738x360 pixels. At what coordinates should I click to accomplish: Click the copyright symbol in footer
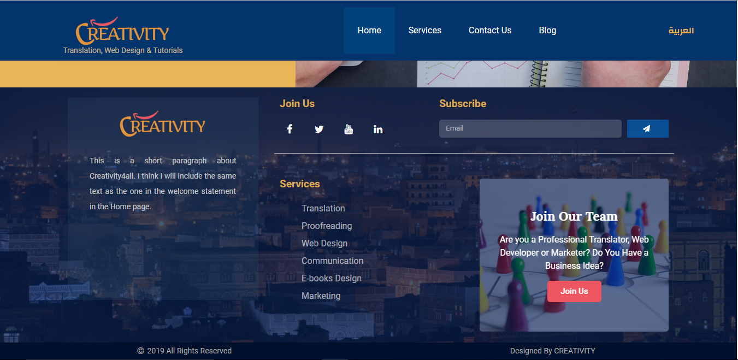(x=140, y=350)
